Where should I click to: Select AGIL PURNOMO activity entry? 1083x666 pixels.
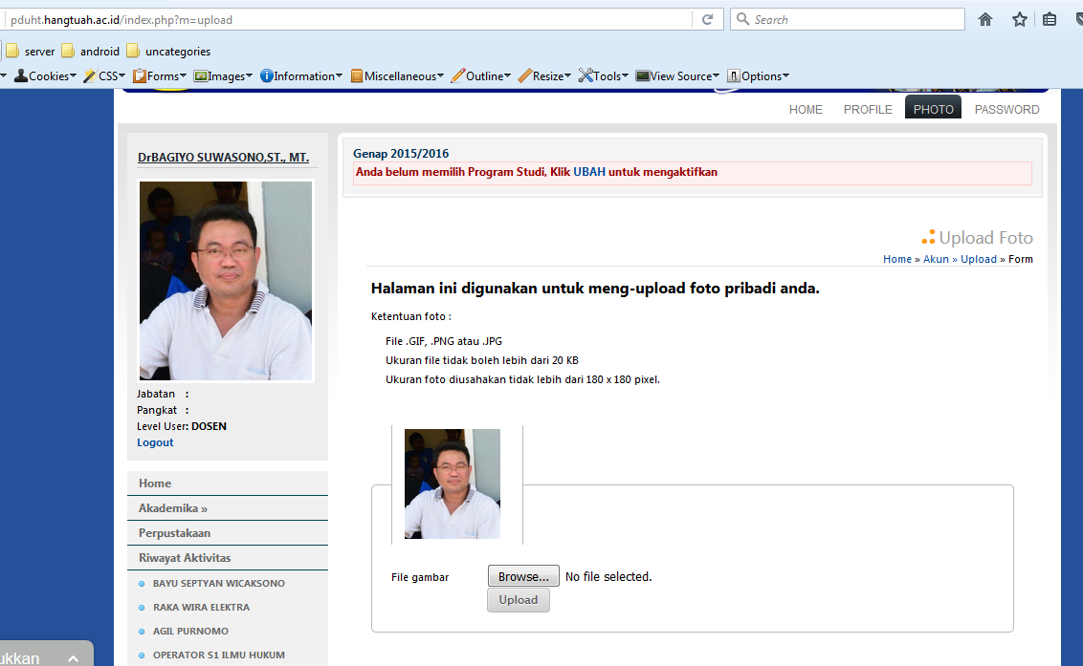coord(190,631)
